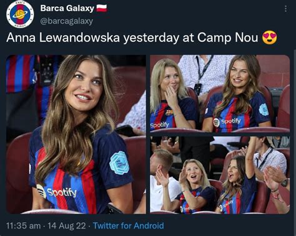Image resolution: width=296 pixels, height=236 pixels.
Task: Open the top-right photo of two seated women
Action: (x=220, y=93)
